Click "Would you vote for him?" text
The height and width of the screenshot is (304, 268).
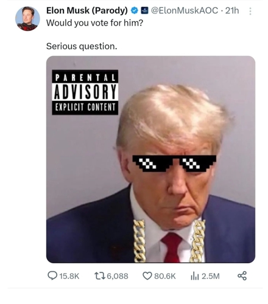click(94, 23)
